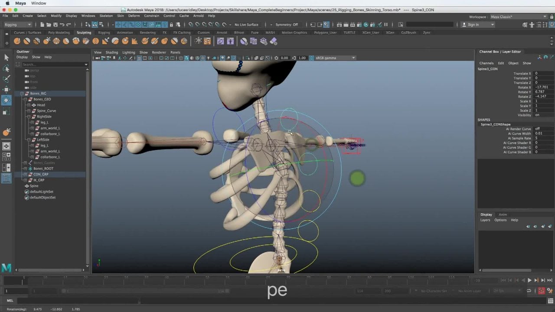Activate the Paint Selection tool
The width and height of the screenshot is (555, 312).
pos(7,79)
